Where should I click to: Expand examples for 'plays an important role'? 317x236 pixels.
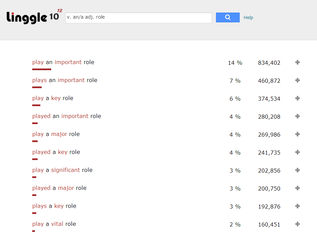297,80
